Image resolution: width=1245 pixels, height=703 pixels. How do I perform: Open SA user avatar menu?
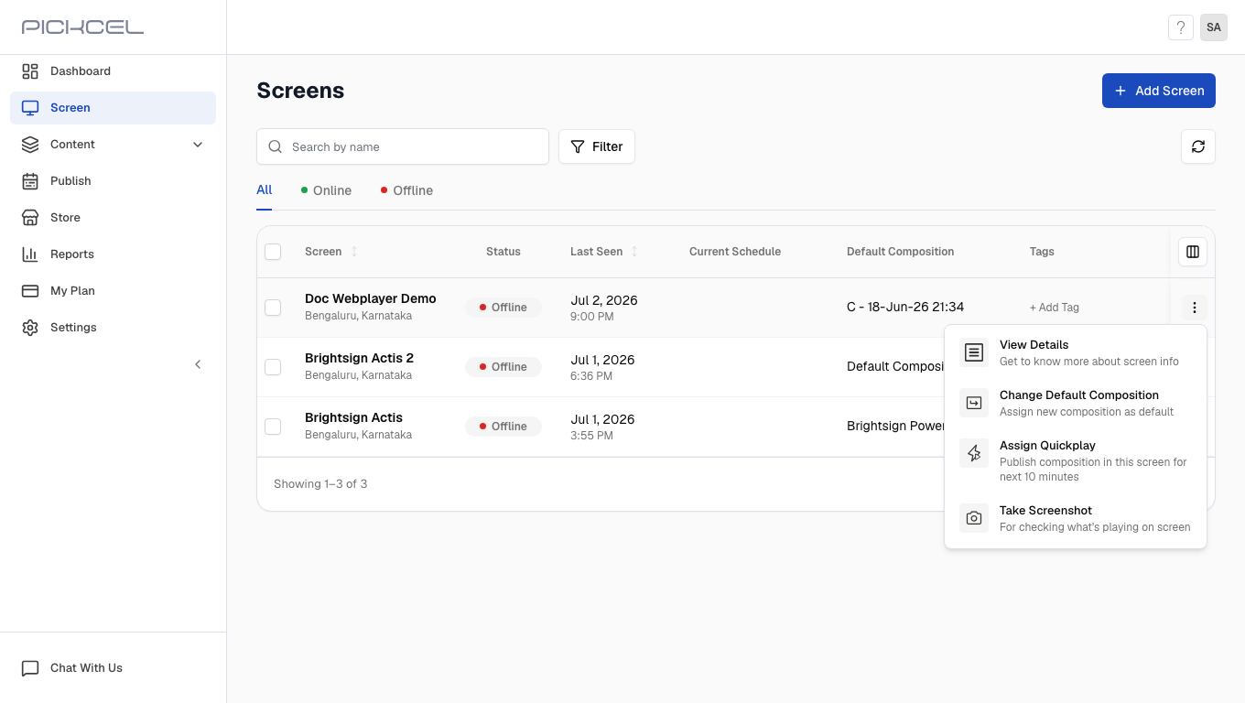[1214, 27]
